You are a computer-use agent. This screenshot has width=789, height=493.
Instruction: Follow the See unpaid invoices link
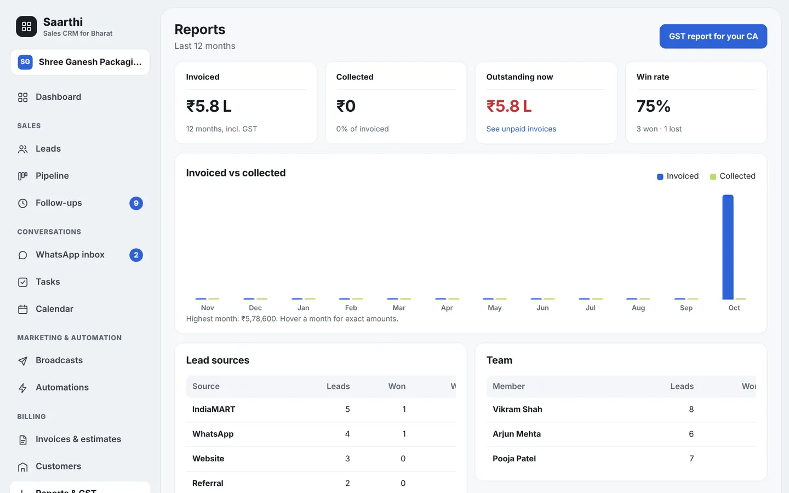click(x=521, y=129)
